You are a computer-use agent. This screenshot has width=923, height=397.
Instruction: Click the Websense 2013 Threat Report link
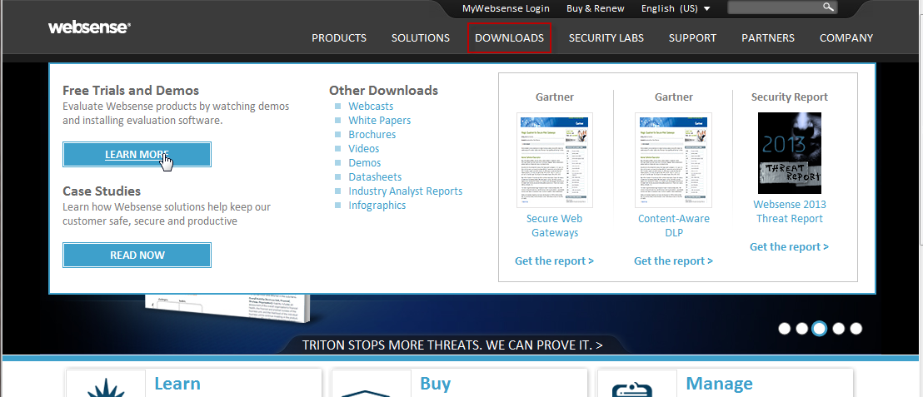coord(790,211)
